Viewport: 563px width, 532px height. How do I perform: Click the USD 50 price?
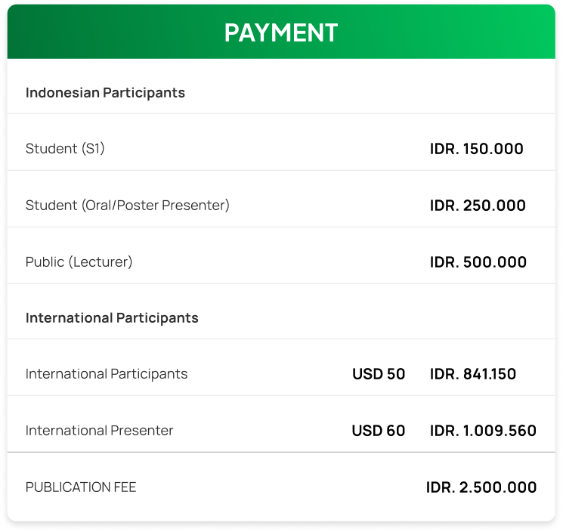click(x=379, y=374)
